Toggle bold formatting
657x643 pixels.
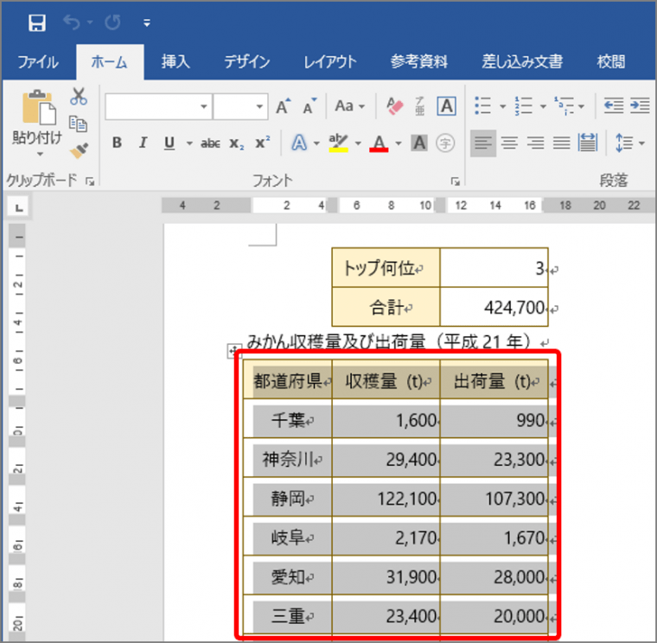[x=117, y=143]
